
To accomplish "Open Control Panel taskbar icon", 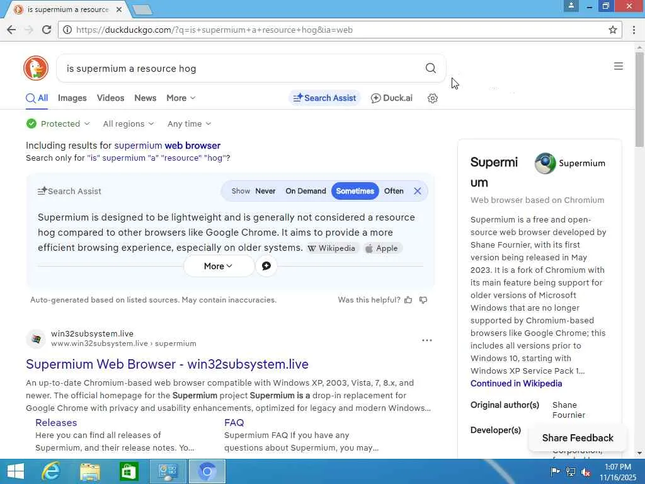I will tap(168, 471).
